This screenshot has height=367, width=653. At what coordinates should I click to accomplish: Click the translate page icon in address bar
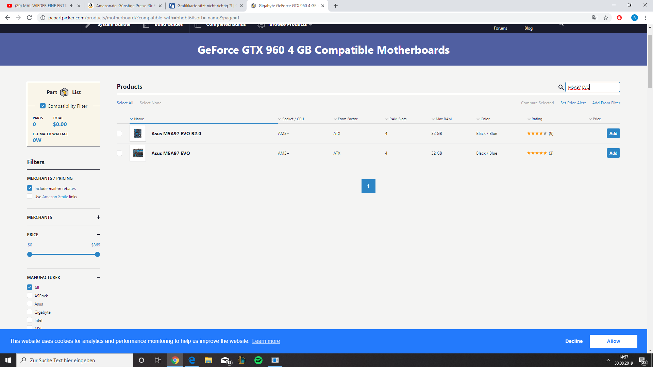click(x=595, y=18)
